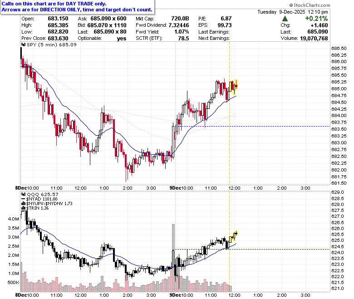Click the P/E value '6.87'
This screenshot has height=299, width=354.
pyautogui.click(x=226, y=19)
